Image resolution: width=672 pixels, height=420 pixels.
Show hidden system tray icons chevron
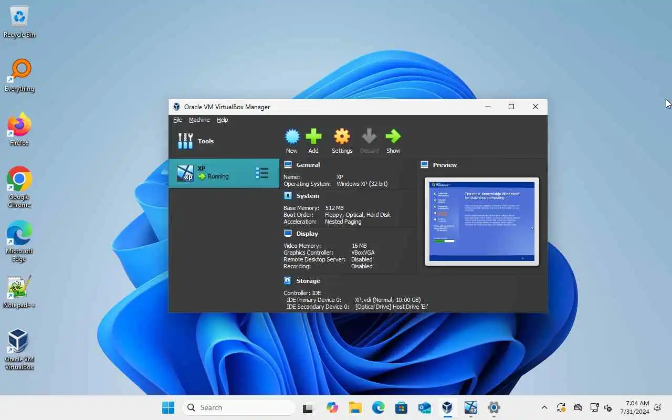(x=544, y=407)
